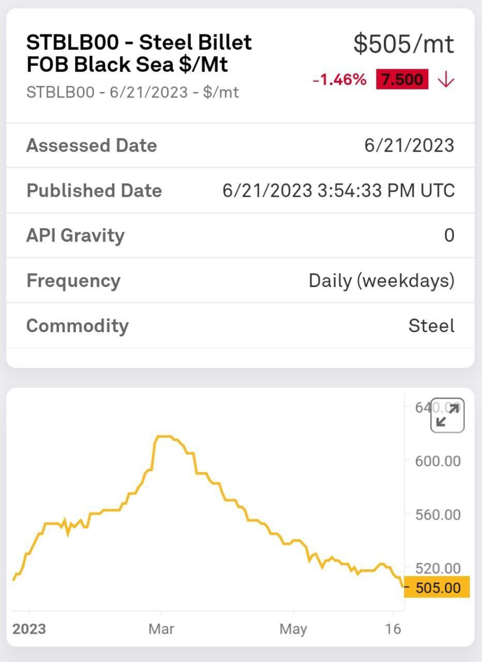
Task: Click the March peak on price line
Action: (163, 437)
